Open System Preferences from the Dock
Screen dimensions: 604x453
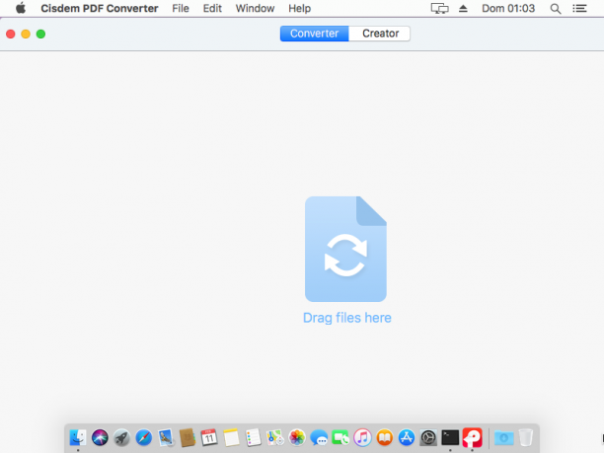click(428, 437)
